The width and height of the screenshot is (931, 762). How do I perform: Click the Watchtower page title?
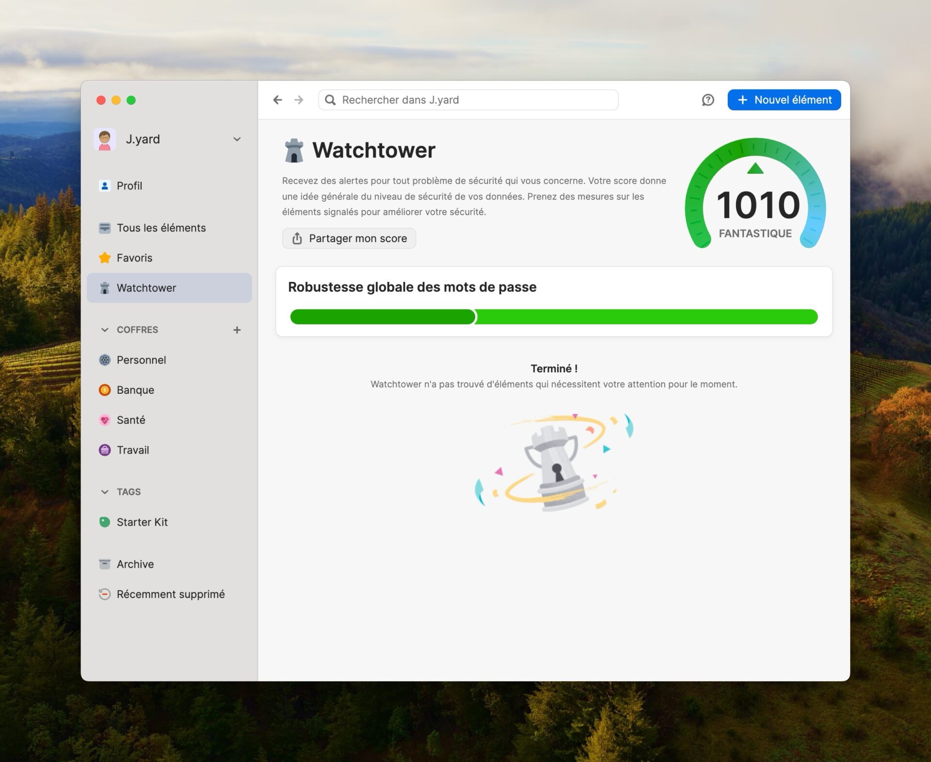tap(373, 150)
